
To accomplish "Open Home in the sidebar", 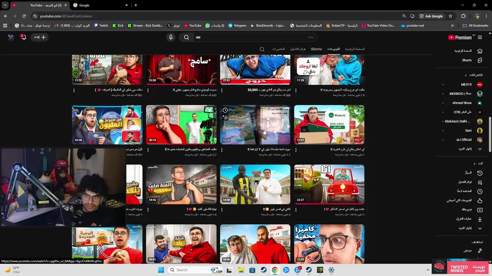I will click(461, 51).
